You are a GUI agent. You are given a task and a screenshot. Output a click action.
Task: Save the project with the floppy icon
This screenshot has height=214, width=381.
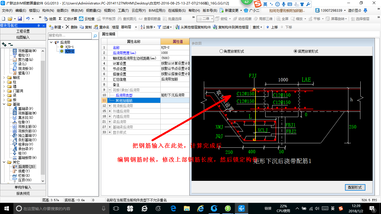(x=20, y=19)
